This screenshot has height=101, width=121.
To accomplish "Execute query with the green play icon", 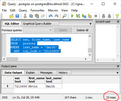I will (x=72, y=16).
